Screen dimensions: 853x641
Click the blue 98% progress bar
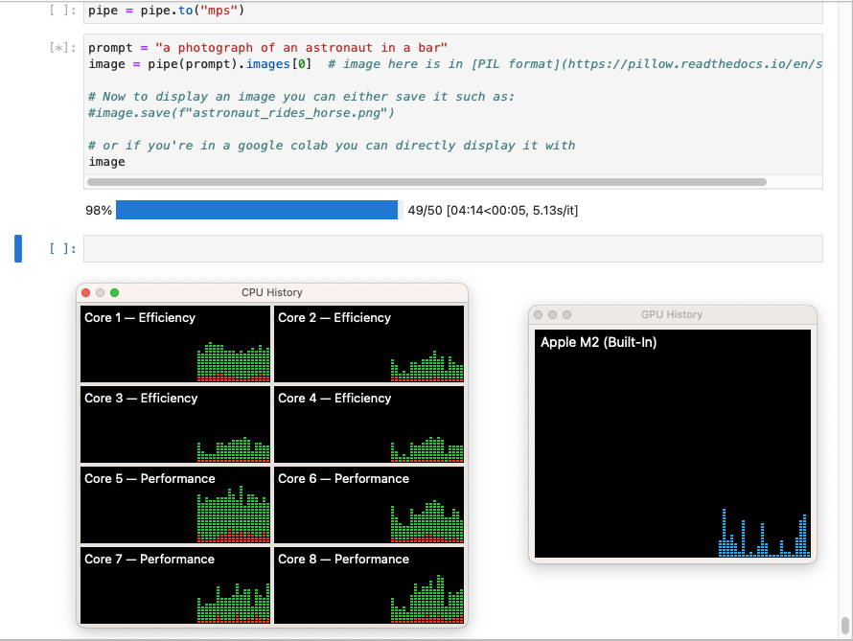point(256,210)
